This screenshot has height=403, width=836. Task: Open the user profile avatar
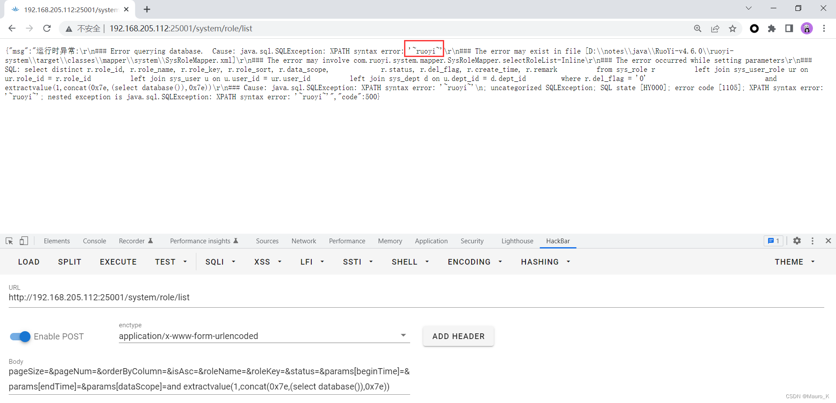(806, 28)
